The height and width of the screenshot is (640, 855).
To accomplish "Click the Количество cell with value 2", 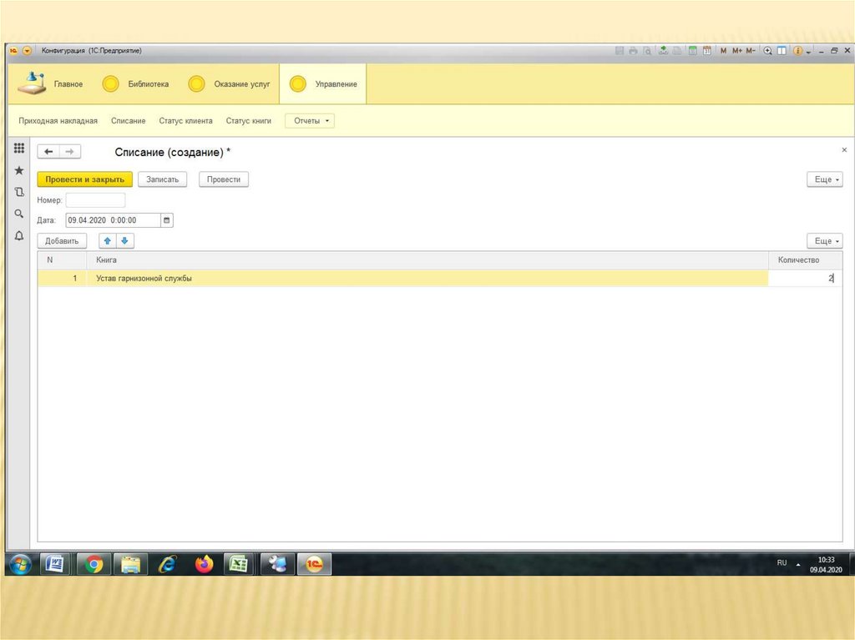I will 806,278.
